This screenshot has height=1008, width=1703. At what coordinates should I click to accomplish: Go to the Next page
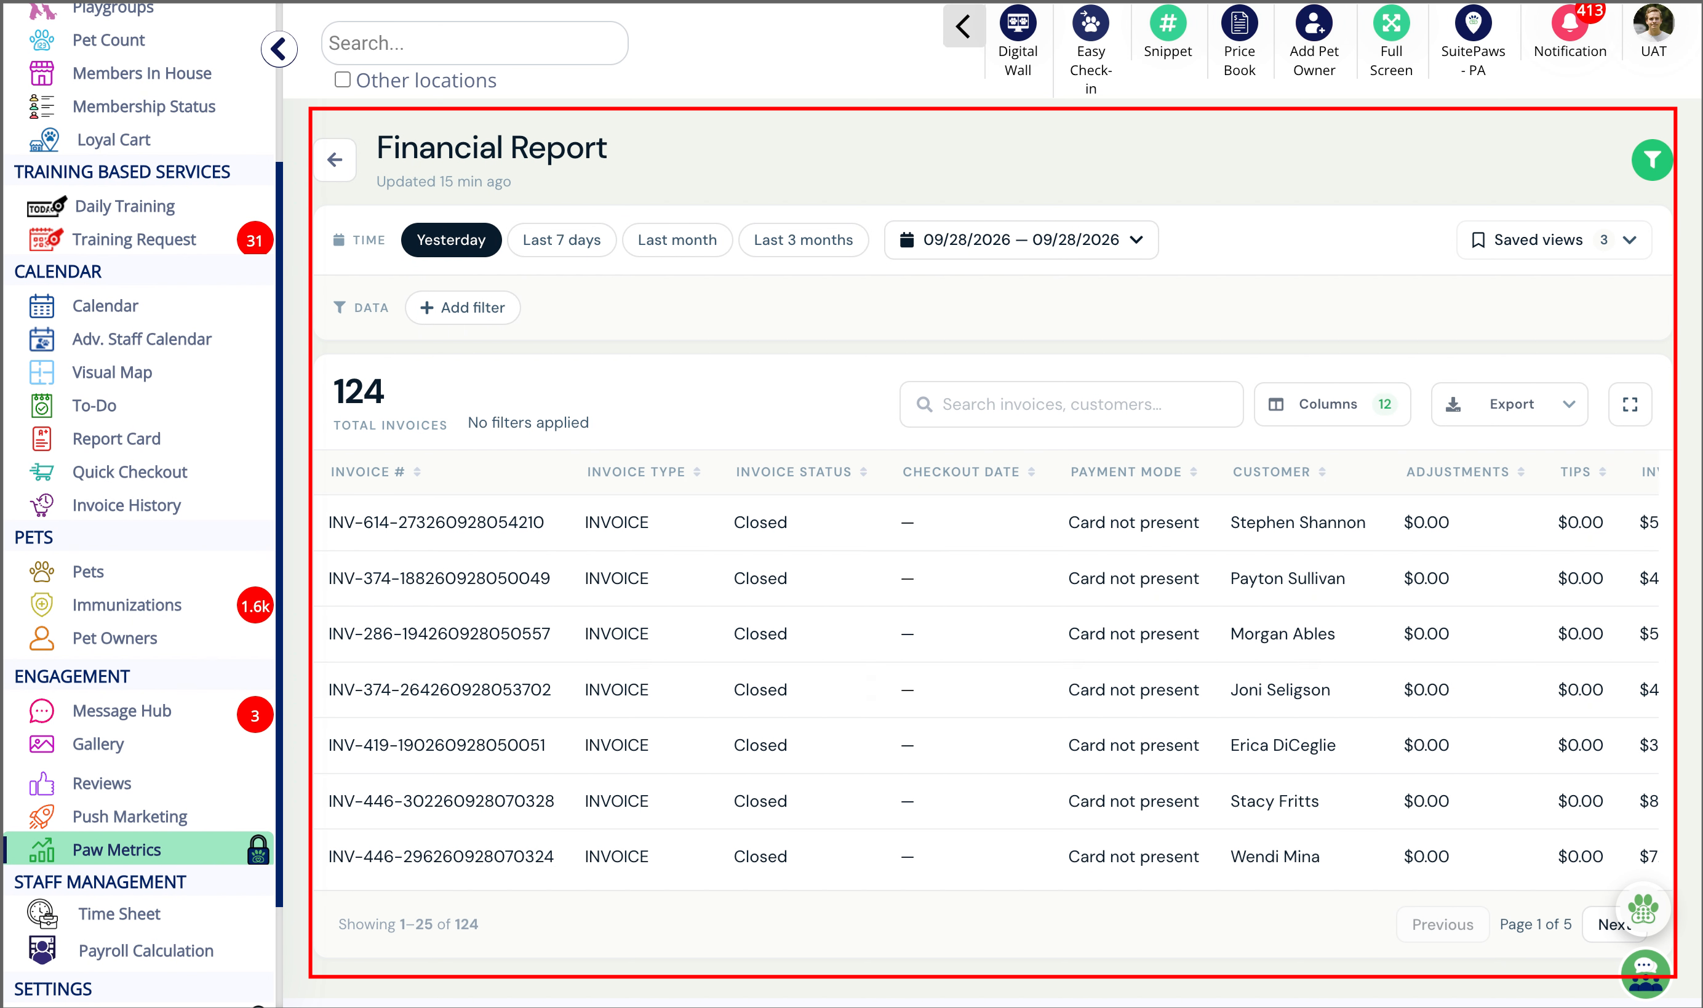point(1613,924)
